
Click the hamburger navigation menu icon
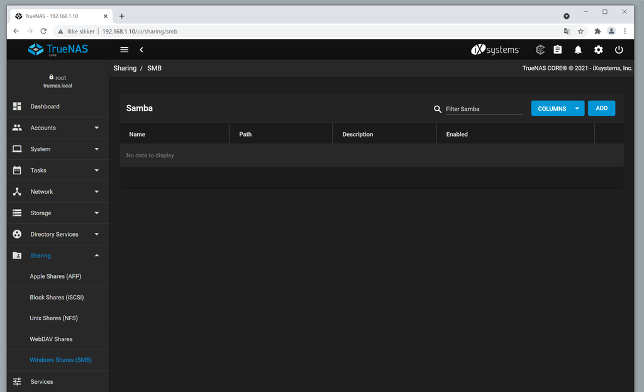pyautogui.click(x=124, y=49)
